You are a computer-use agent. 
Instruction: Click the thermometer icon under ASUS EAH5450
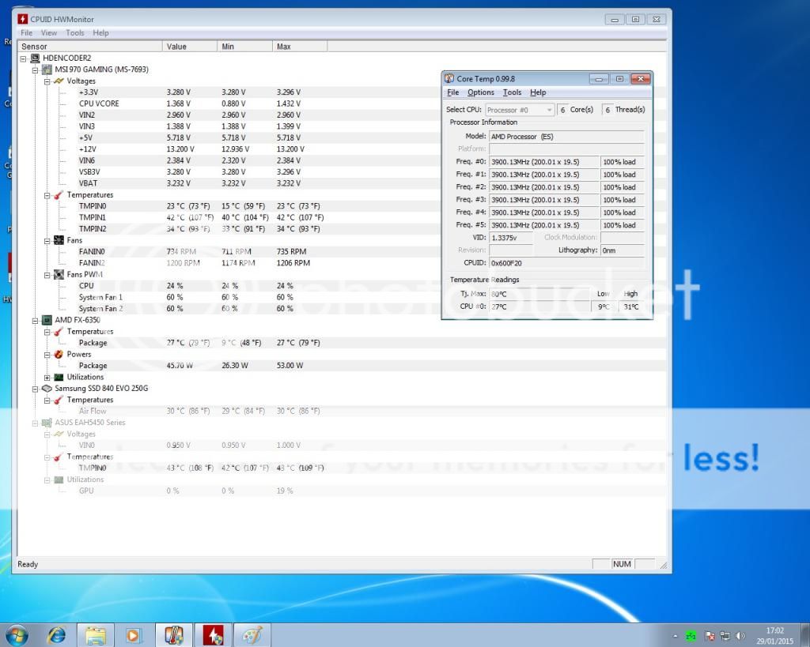click(x=59, y=457)
